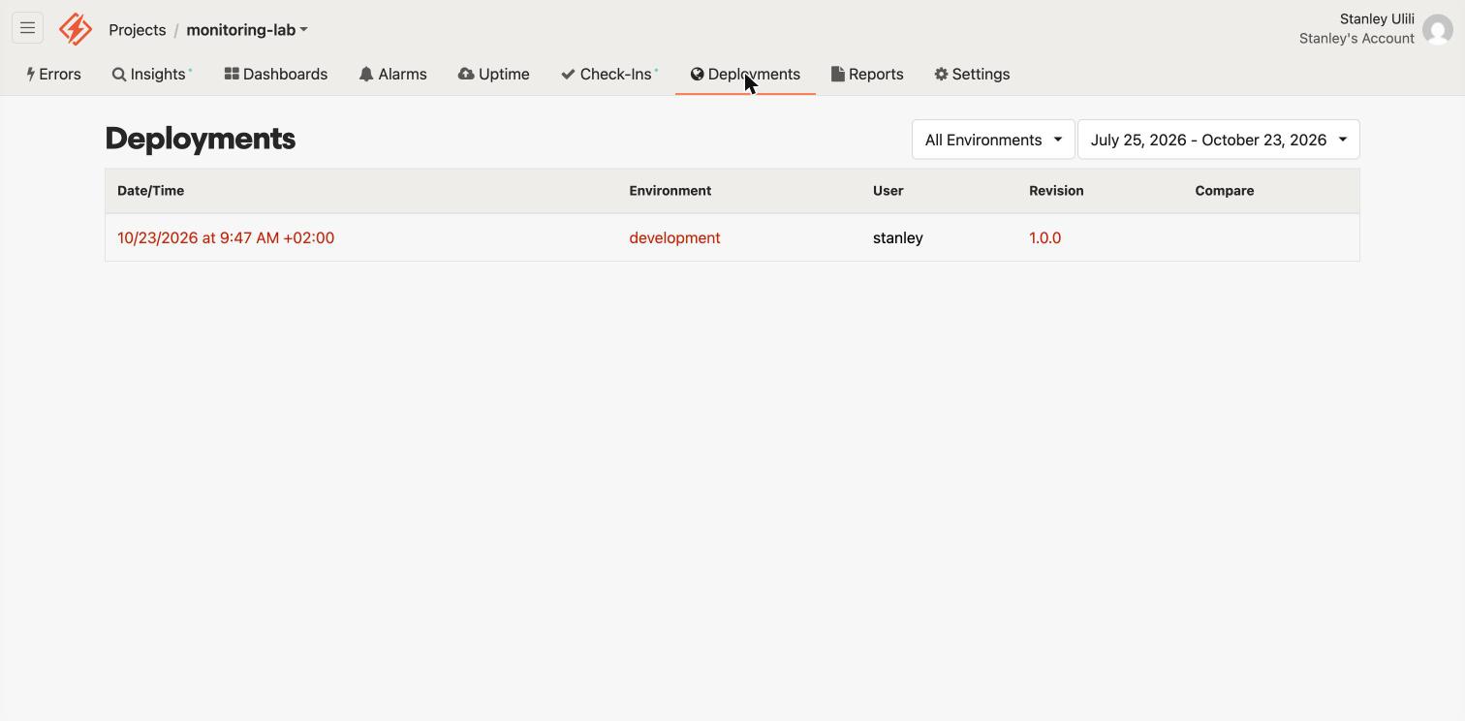
Task: Open revision 1.0.0 link
Action: [x=1044, y=237]
